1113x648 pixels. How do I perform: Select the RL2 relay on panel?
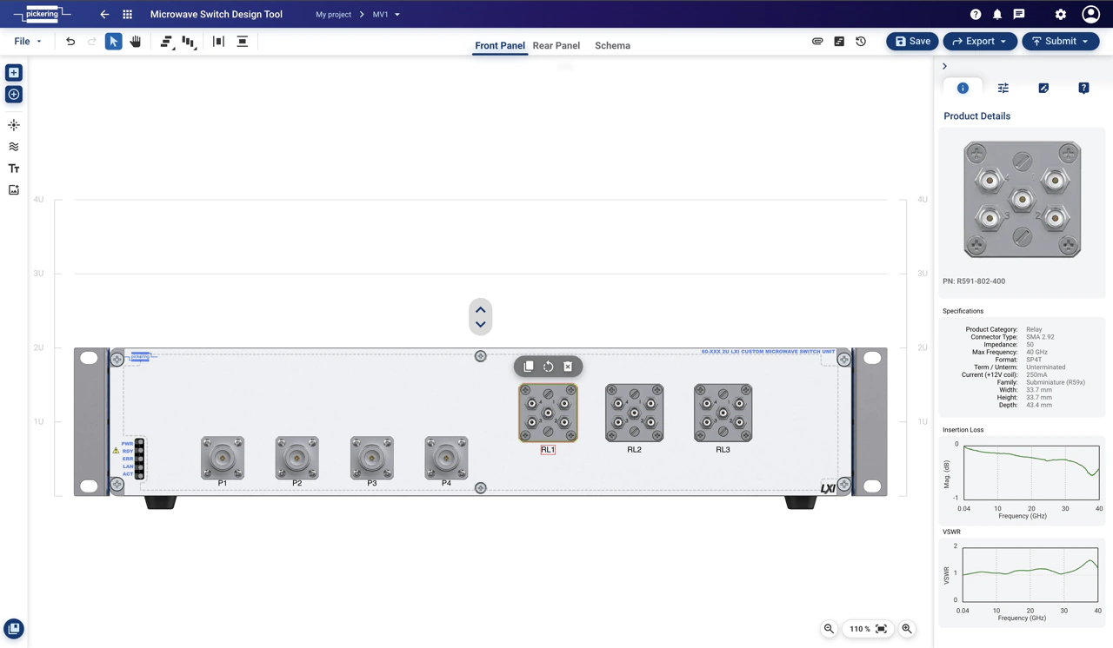pyautogui.click(x=635, y=413)
